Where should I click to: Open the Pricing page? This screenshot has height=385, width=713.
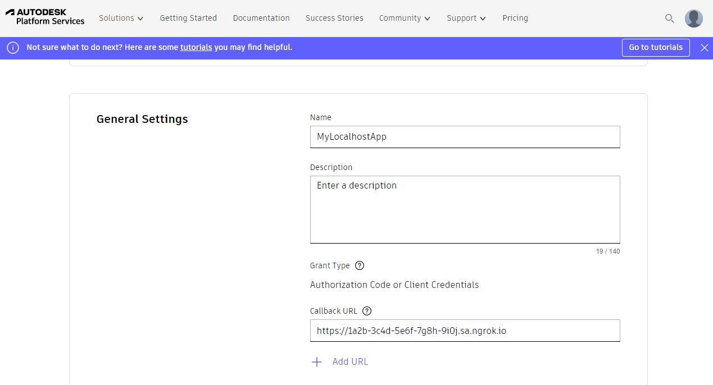(515, 18)
